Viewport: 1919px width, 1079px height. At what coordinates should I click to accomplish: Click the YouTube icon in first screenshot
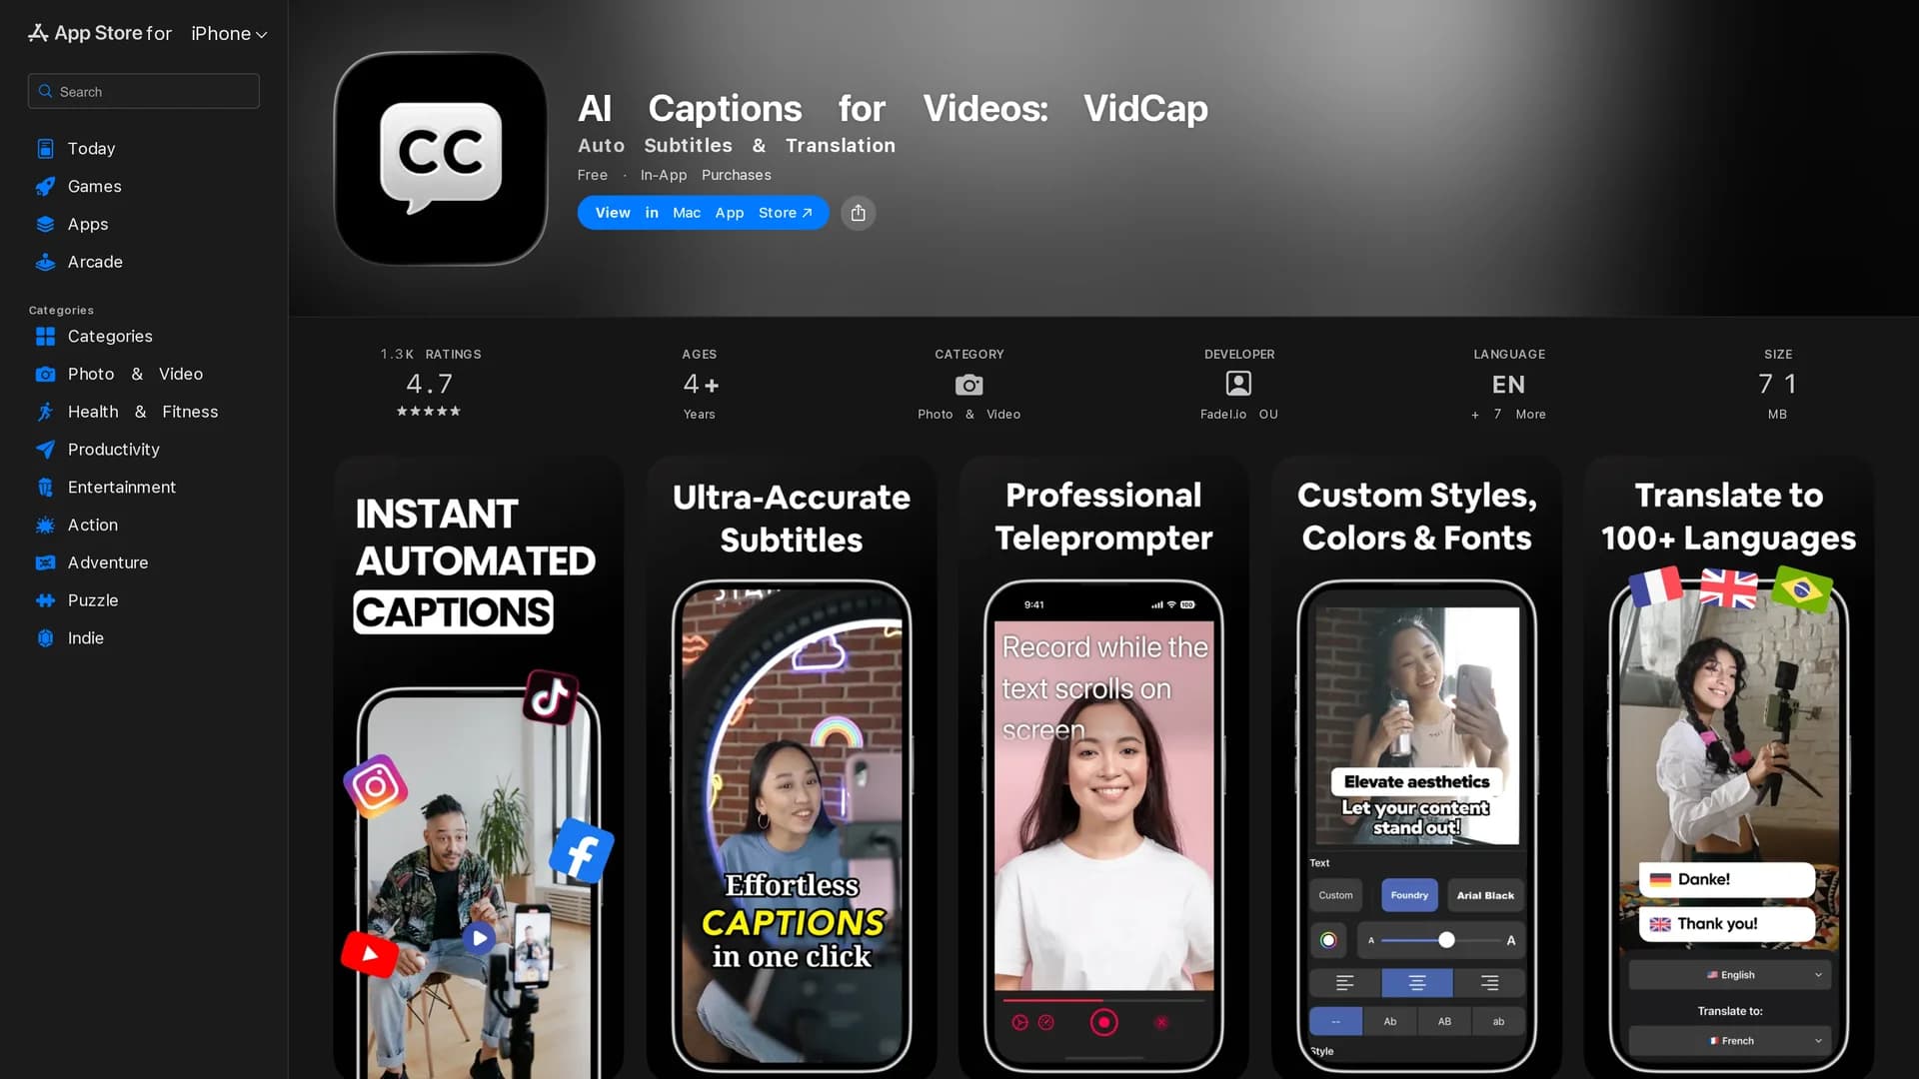tap(370, 953)
